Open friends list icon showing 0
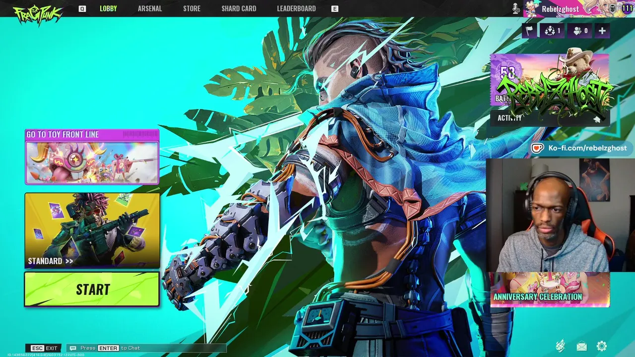The width and height of the screenshot is (635, 357). [580, 31]
